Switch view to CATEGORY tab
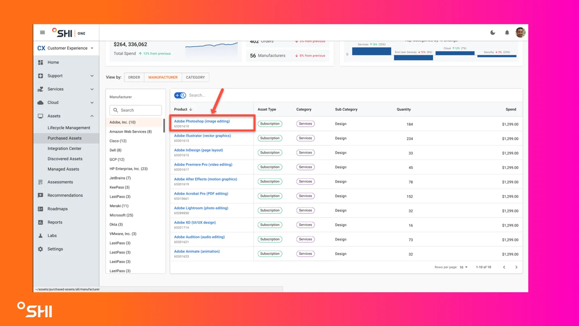The height and width of the screenshot is (326, 579). pyautogui.click(x=195, y=77)
